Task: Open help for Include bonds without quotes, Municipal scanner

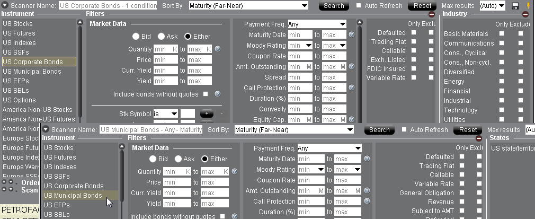Action: [235, 216]
